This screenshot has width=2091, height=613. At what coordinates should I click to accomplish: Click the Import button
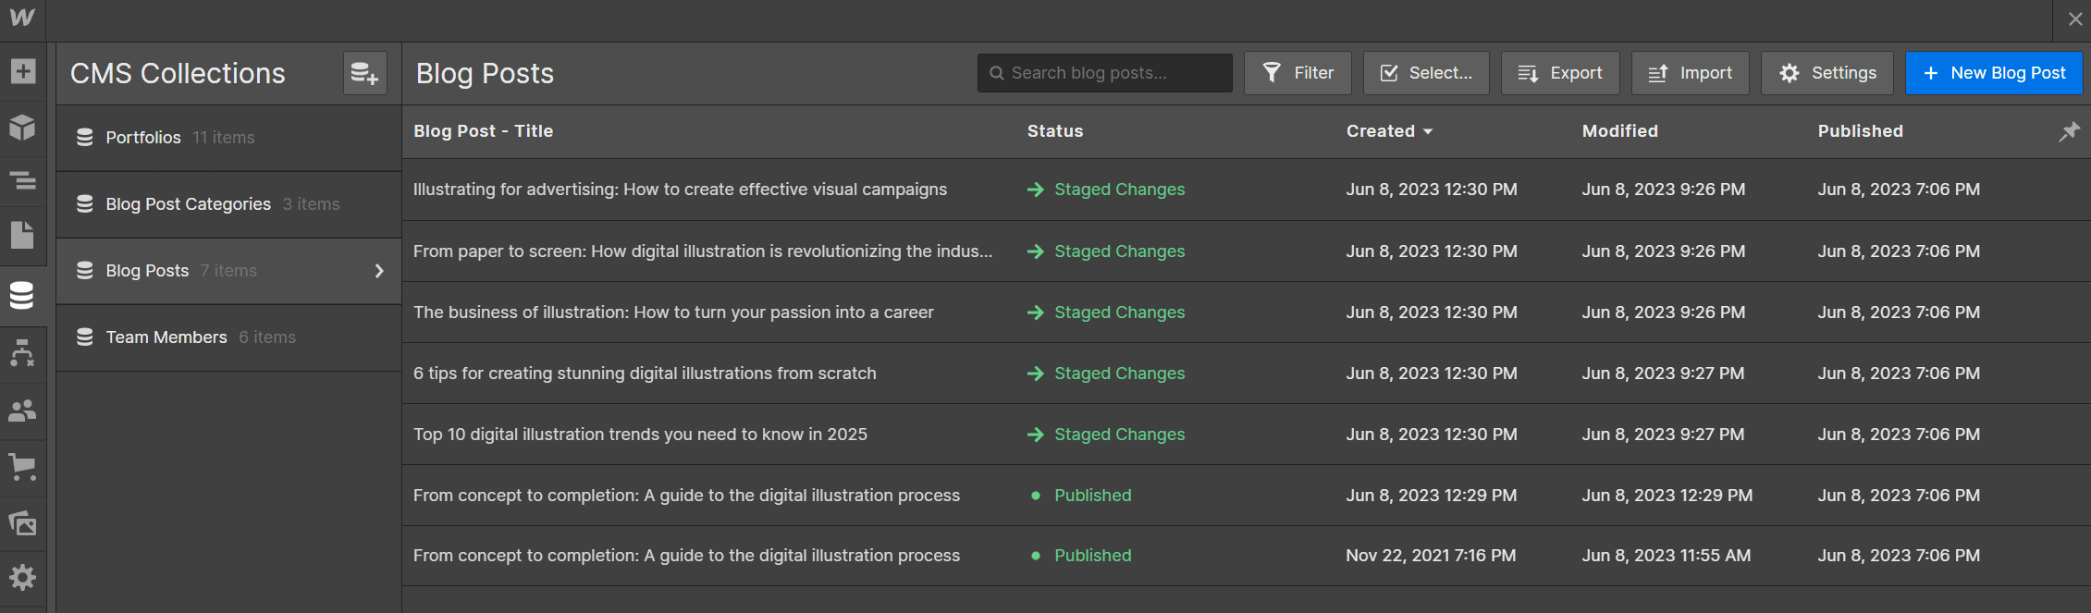pyautogui.click(x=1690, y=73)
